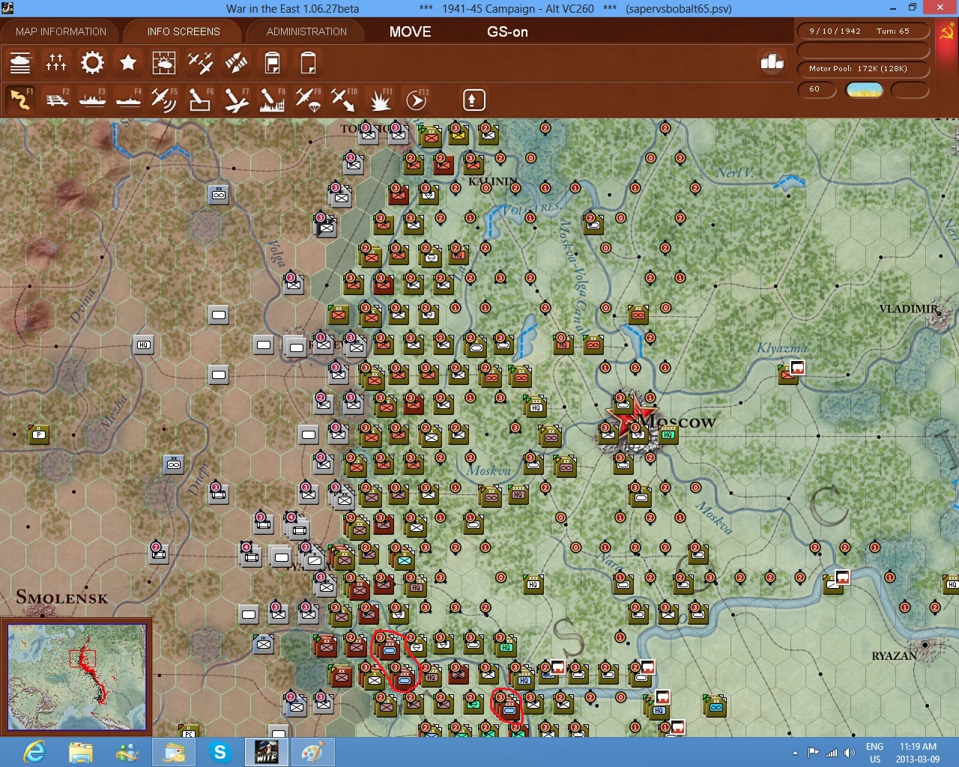This screenshot has width=959, height=767.
Task: Select the F6 bomb unit mode
Action: [x=200, y=100]
